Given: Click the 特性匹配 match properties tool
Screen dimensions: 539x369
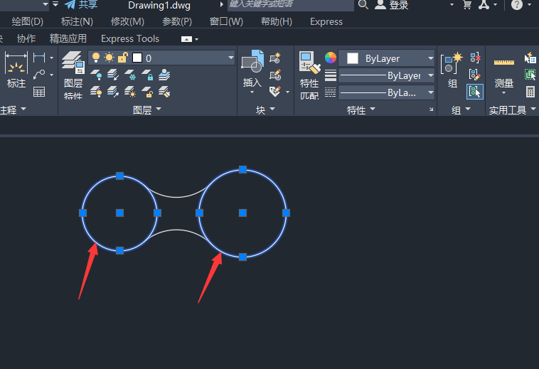Looking at the screenshot, I should point(309,75).
